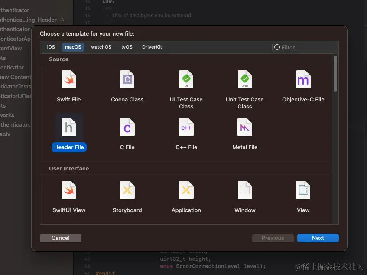
Task: Select the Storyboard template
Action: (127, 195)
